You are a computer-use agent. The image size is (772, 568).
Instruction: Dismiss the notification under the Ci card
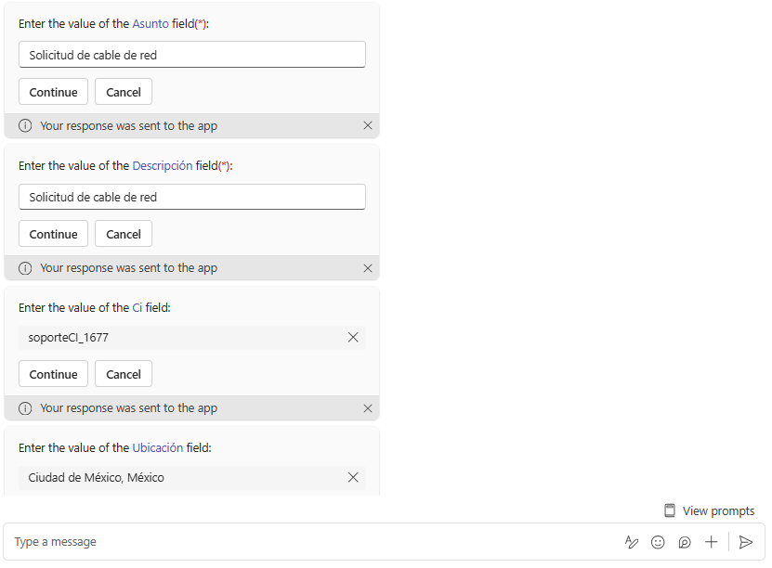coord(368,408)
